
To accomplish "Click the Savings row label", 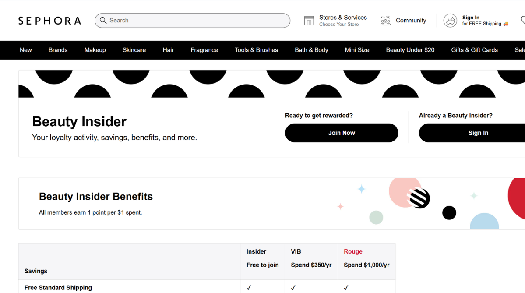I will tap(36, 271).
